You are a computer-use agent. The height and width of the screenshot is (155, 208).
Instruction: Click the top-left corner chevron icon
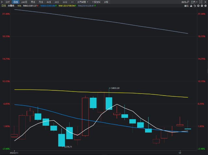2,2
